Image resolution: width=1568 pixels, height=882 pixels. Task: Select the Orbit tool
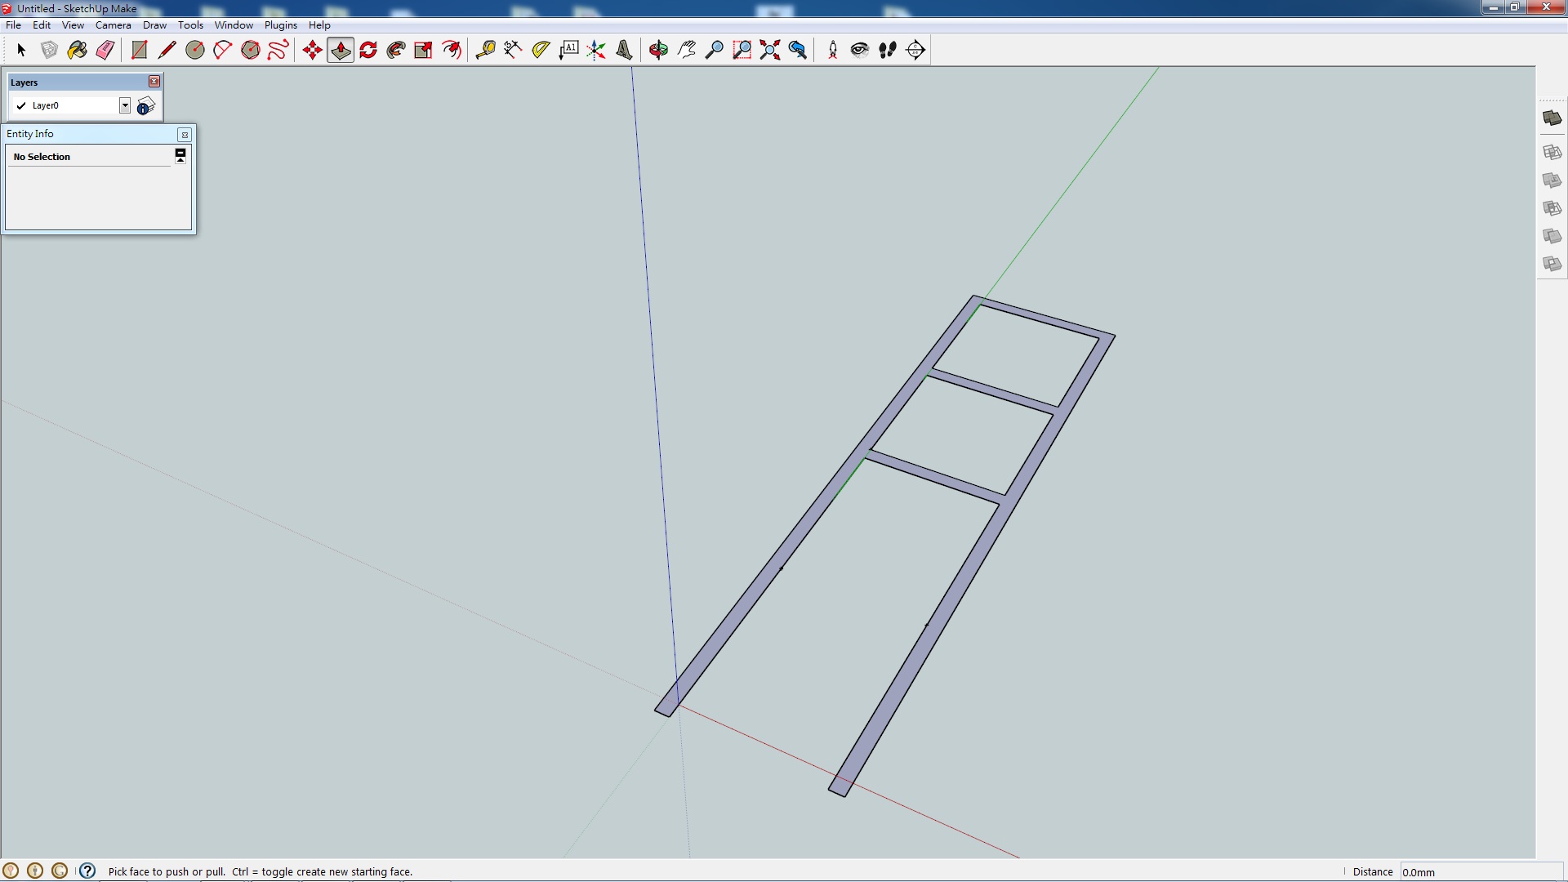pos(658,50)
